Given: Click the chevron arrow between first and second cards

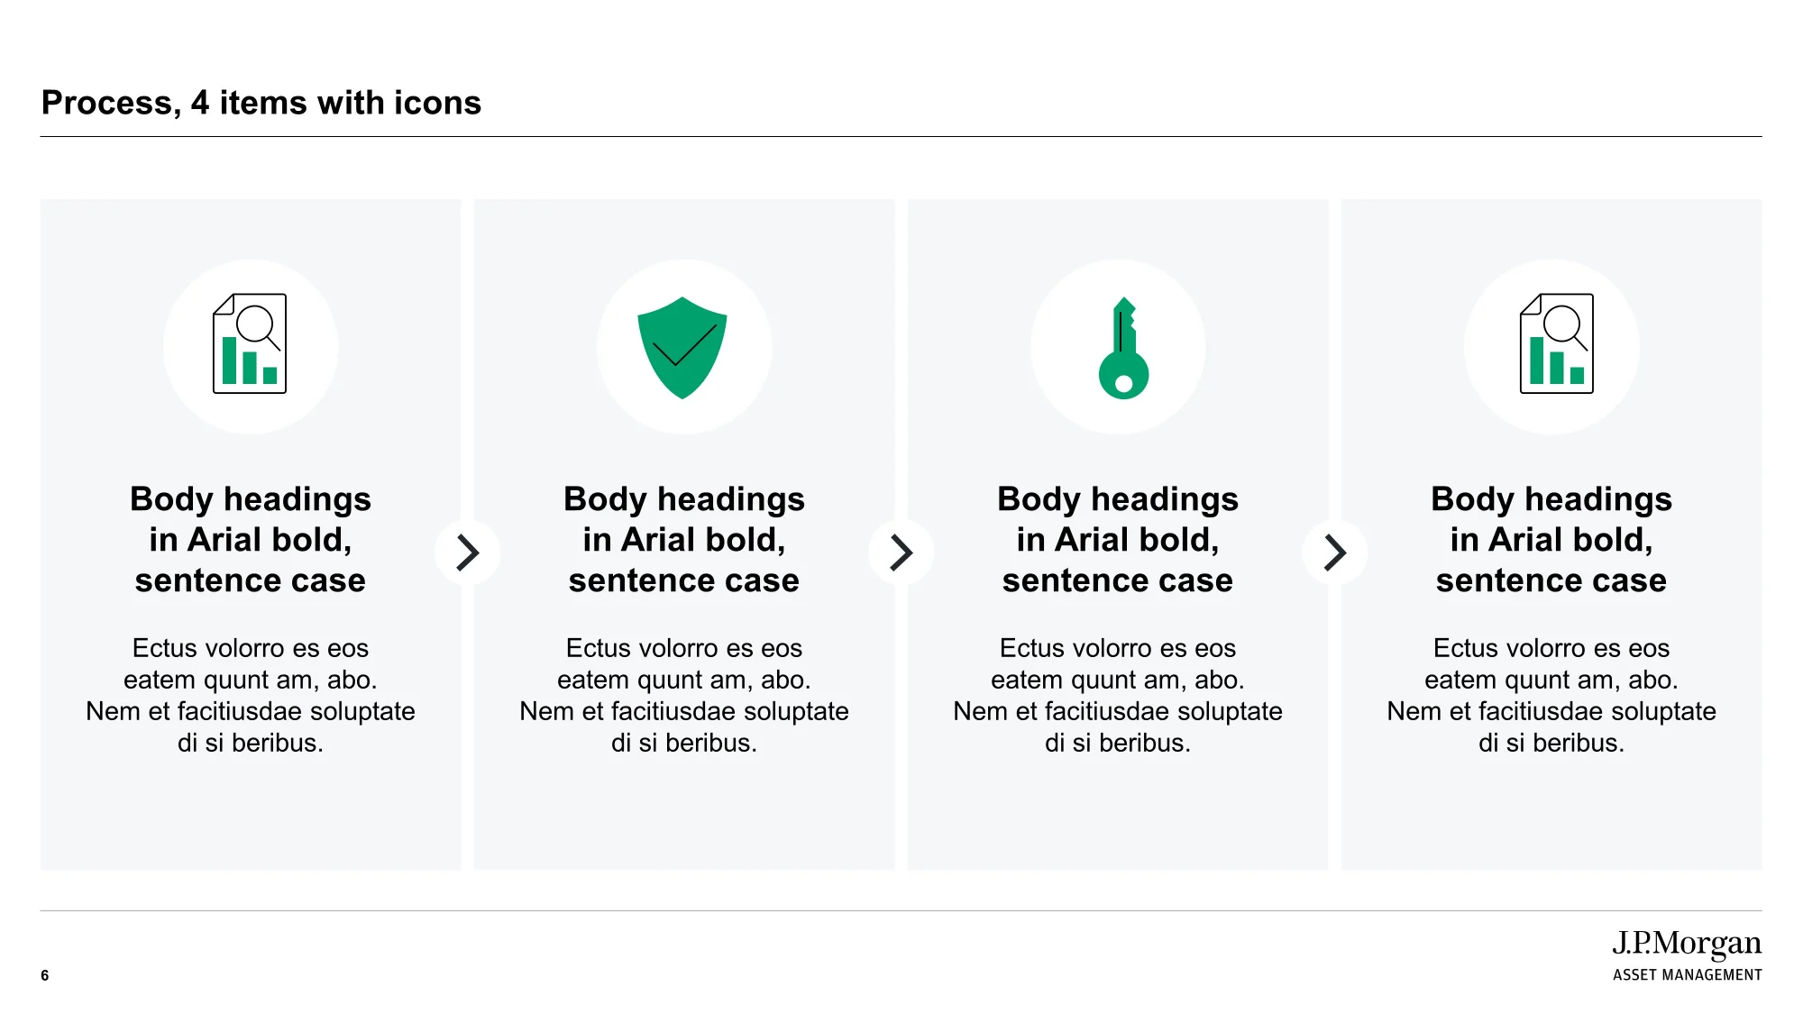Looking at the screenshot, I should [x=468, y=553].
